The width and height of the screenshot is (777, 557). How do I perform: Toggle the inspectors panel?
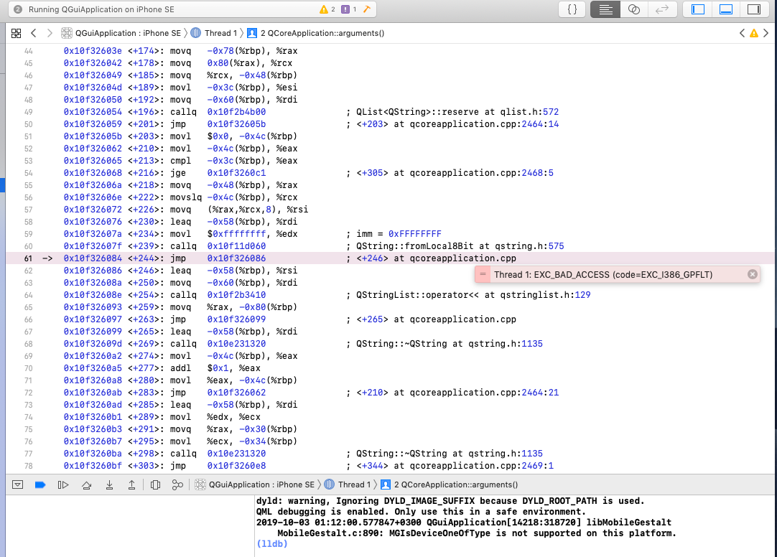pyautogui.click(x=753, y=9)
